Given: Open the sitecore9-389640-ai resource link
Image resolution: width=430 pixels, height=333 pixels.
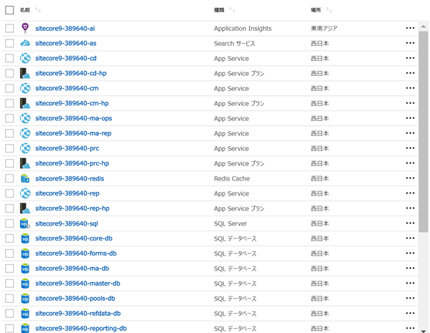Looking at the screenshot, I should point(65,29).
